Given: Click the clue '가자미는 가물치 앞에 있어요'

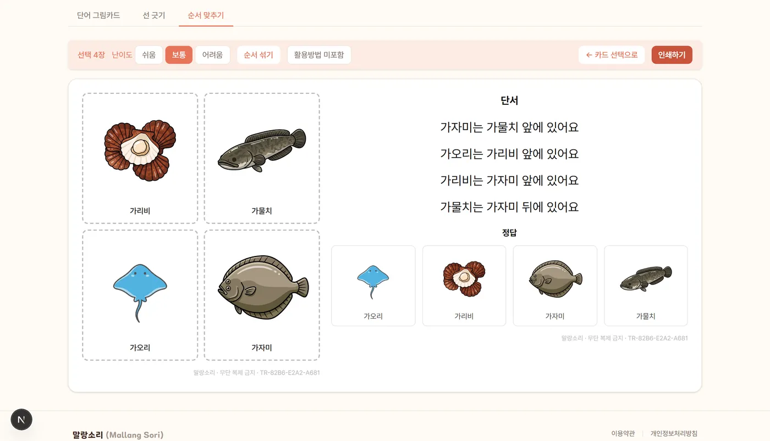Looking at the screenshot, I should [x=509, y=127].
